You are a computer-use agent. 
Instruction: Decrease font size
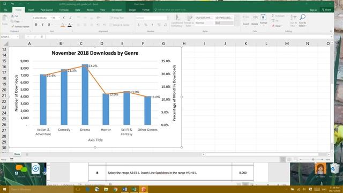point(70,18)
